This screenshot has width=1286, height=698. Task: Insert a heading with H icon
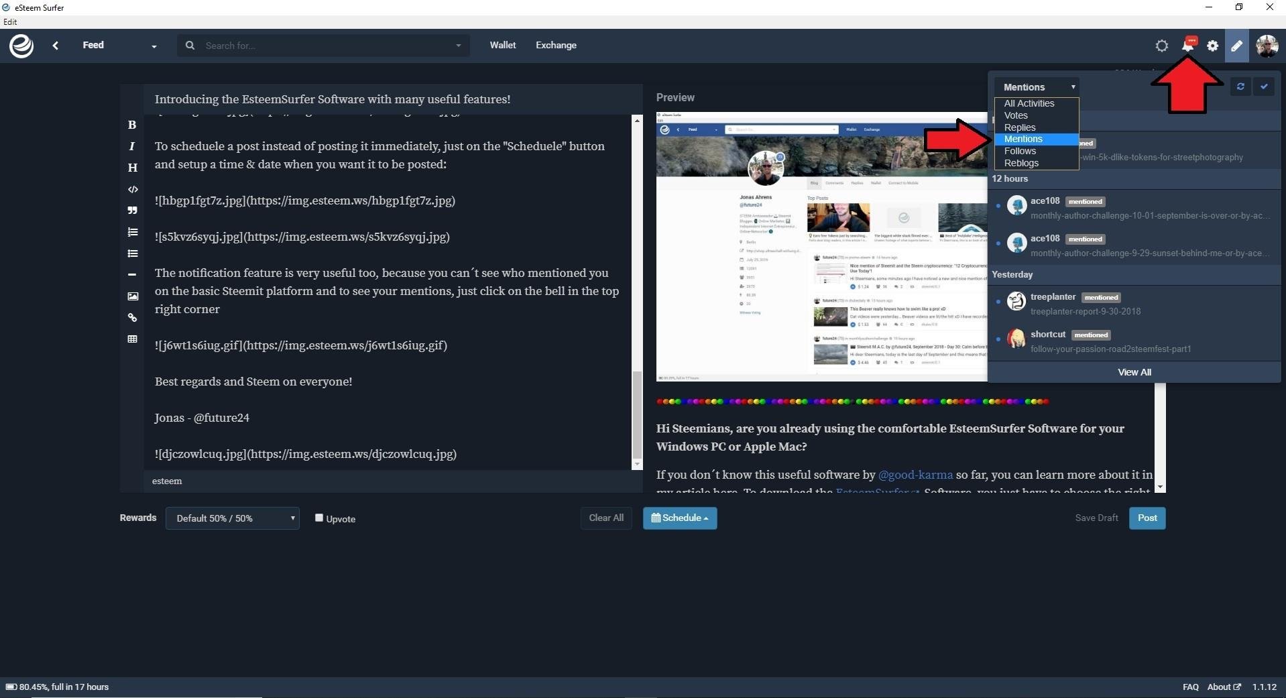point(132,168)
